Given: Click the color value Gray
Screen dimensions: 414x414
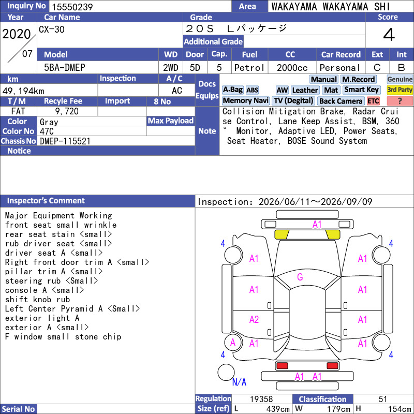Looking at the screenshot, I should (49, 122).
